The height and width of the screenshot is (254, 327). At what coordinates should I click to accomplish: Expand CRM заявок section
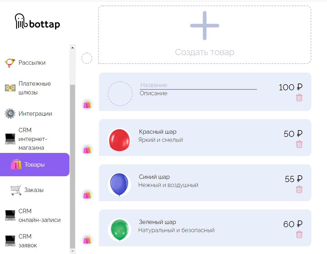coord(28,241)
